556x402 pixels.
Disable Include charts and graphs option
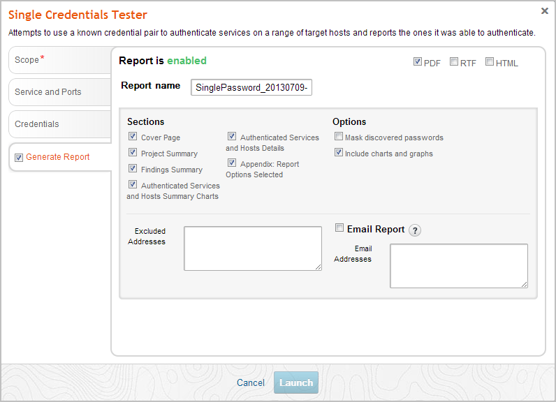coord(339,153)
